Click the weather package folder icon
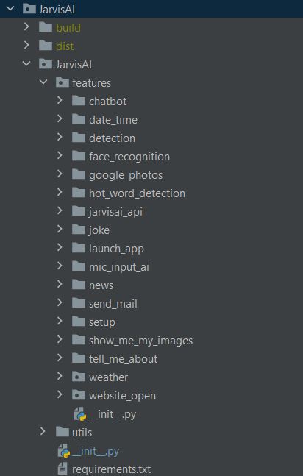The image size is (303, 476). [79, 377]
